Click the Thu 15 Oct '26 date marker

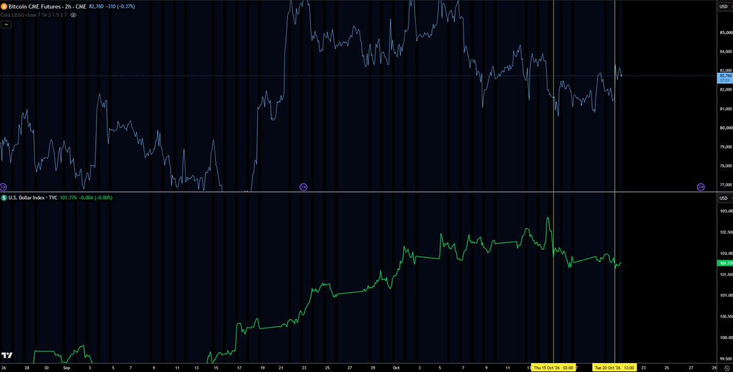point(554,368)
